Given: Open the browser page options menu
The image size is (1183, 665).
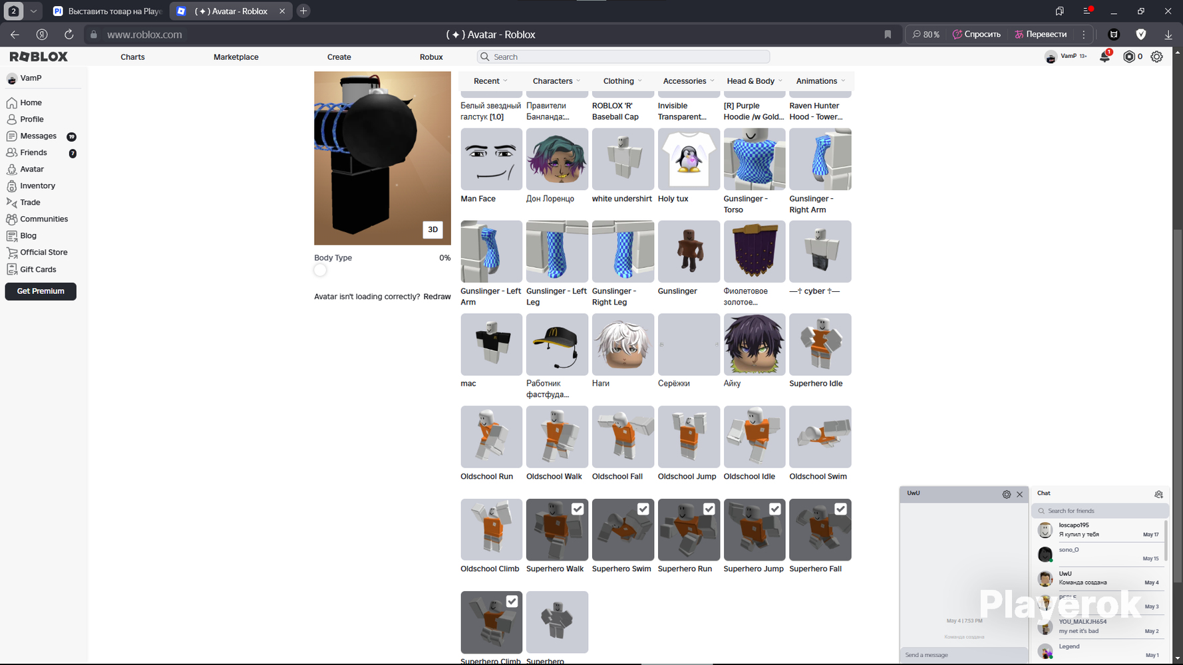Looking at the screenshot, I should click(x=1084, y=35).
